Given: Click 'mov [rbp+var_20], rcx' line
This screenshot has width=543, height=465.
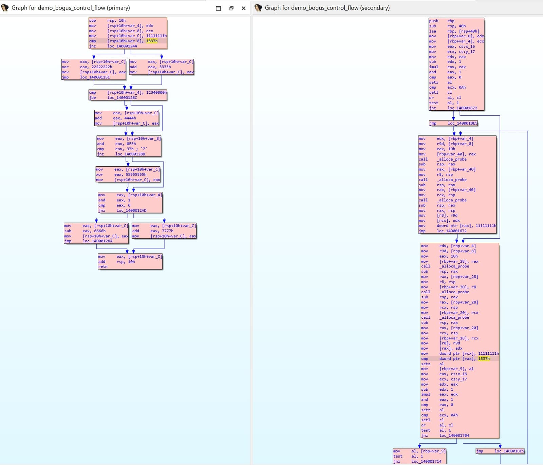Looking at the screenshot, I should tap(450, 313).
